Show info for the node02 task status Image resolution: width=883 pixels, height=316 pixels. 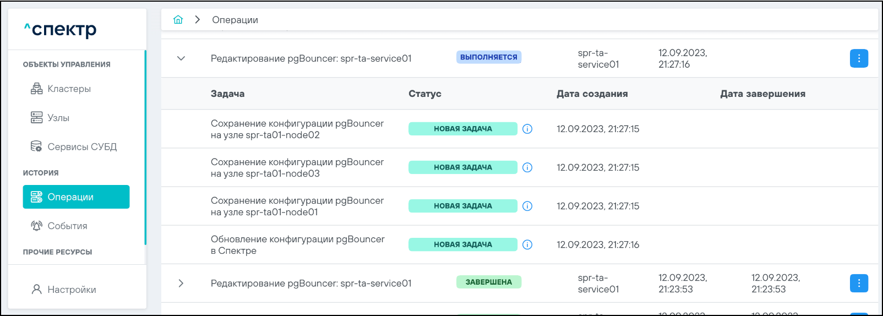[x=527, y=129]
